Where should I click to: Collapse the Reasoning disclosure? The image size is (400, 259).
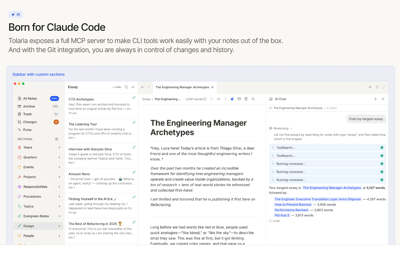(x=281, y=129)
